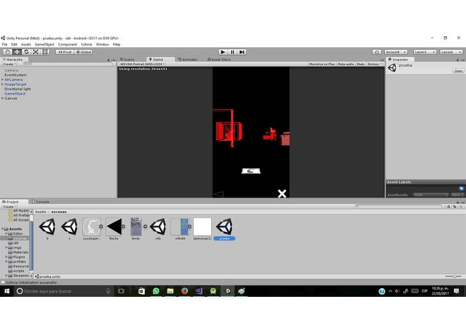Expand ImageTarget in Hierarchy
This screenshot has height=331, width=466.
3,84
